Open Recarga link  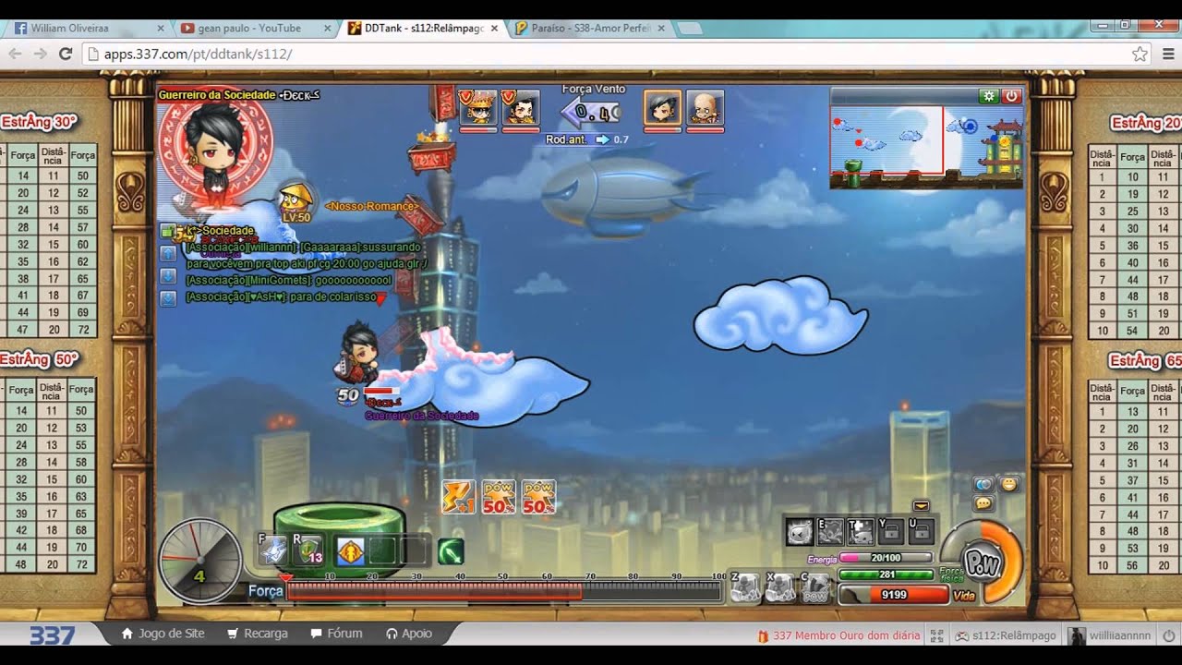click(x=257, y=634)
